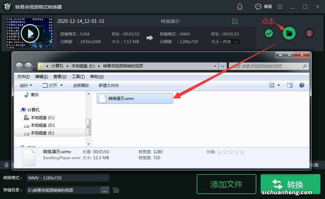The image size is (325, 199).
Task: Click the notification bell icon
Action: [x=240, y=6]
